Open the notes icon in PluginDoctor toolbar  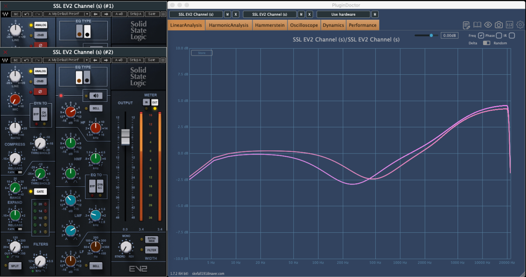[x=466, y=25]
